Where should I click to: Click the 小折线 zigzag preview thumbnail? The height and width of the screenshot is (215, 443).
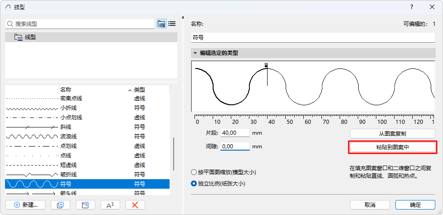[32, 108]
